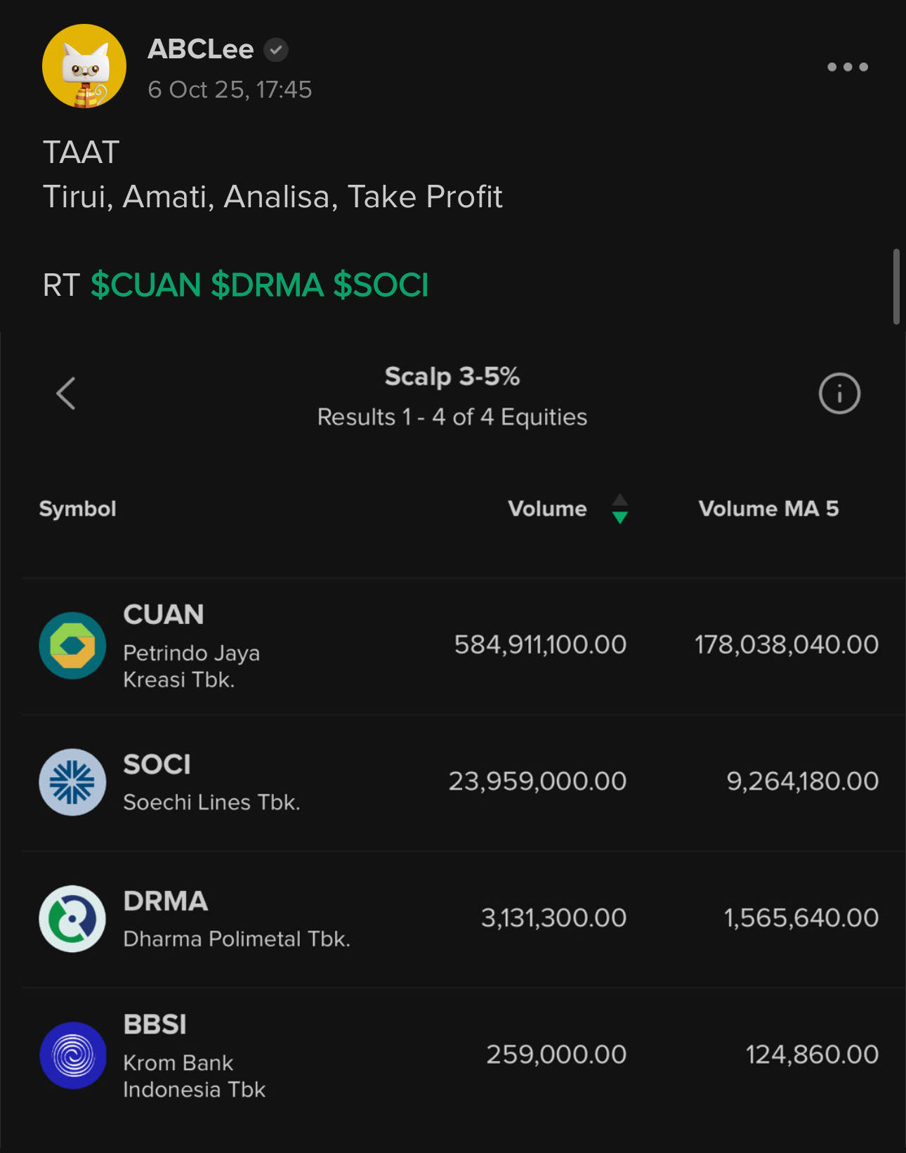Click the BBSI Krom Bank logo
Image resolution: width=906 pixels, height=1153 pixels.
tap(72, 1055)
